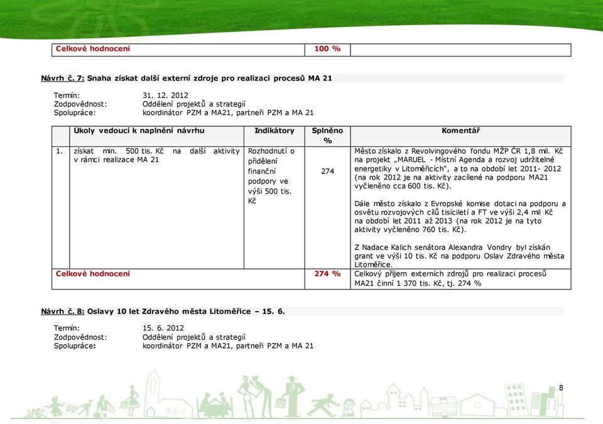This screenshot has height=424, width=603.
Task: Click the value '274' in the Splněno column
Action: (328, 171)
